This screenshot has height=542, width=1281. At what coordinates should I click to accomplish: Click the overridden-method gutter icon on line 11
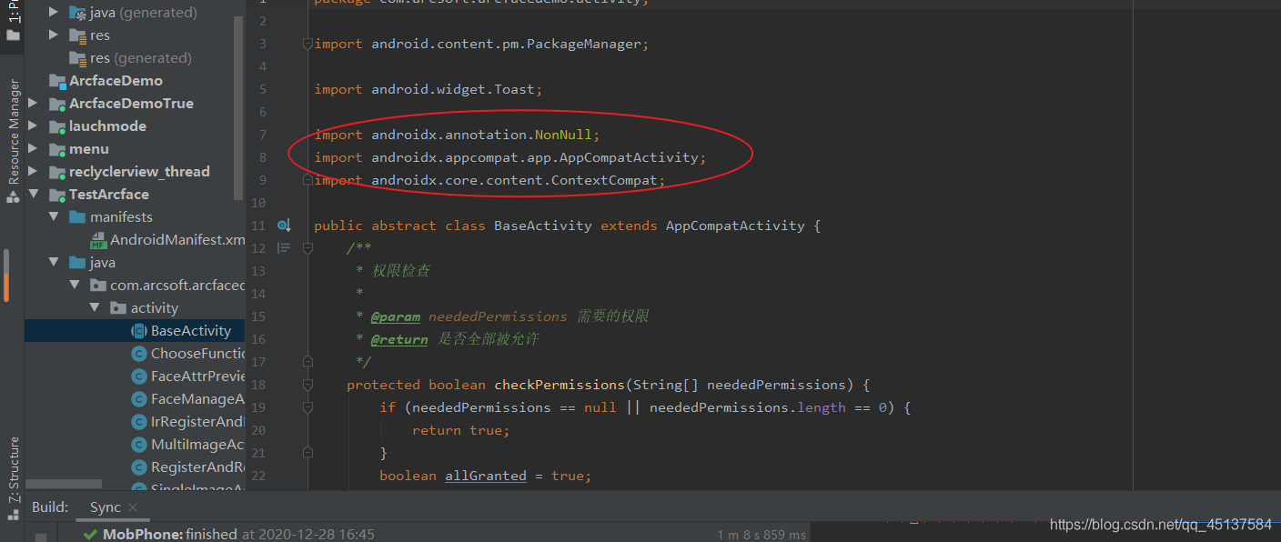[x=284, y=226]
